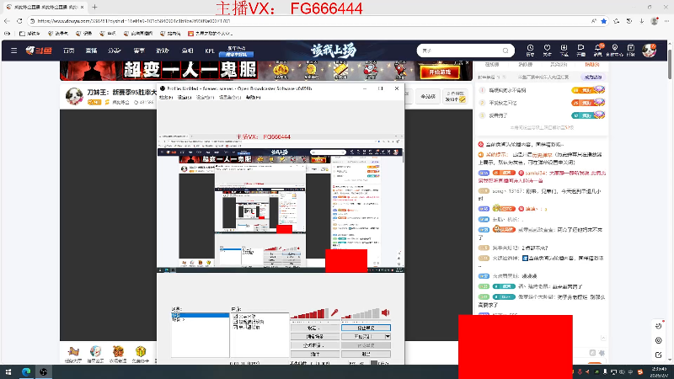Click the purple button in rank panel header
This screenshot has width=674, height=379.
click(593, 77)
